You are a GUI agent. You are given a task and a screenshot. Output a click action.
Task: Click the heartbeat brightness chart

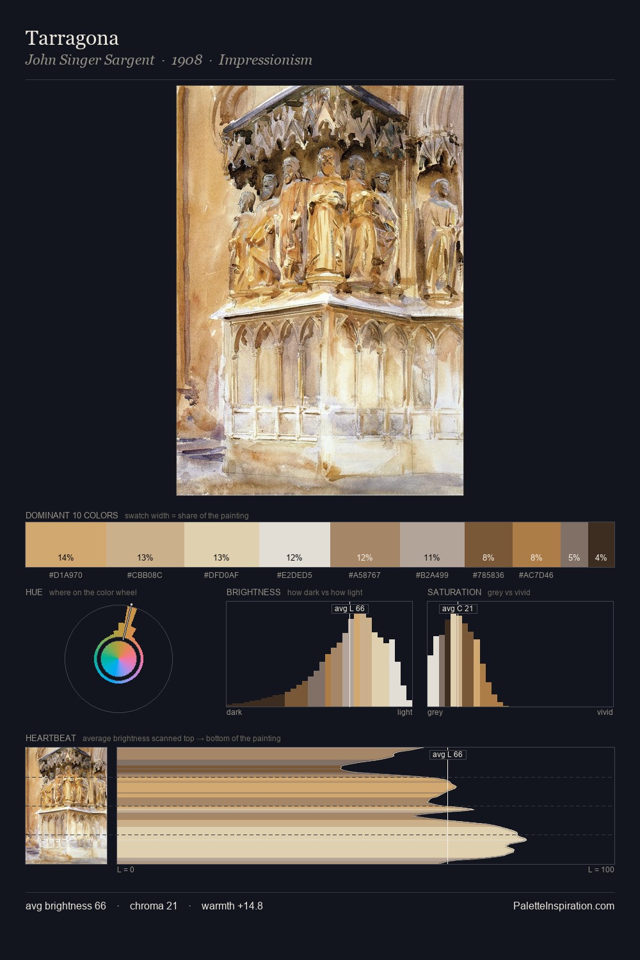pos(365,806)
